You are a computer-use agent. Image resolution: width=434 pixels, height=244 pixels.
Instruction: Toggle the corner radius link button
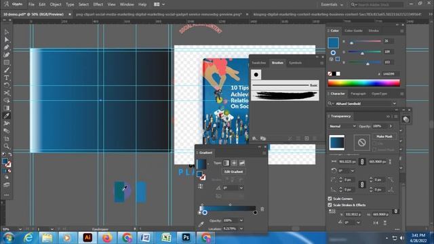pyautogui.click(x=362, y=184)
